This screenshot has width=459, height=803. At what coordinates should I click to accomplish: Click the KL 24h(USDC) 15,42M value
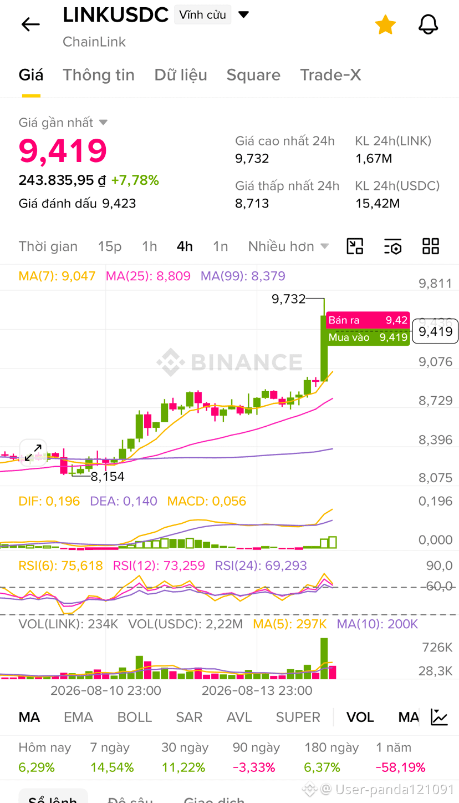[377, 204]
